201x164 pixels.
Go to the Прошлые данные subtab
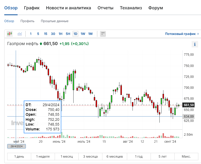click(x=55, y=21)
